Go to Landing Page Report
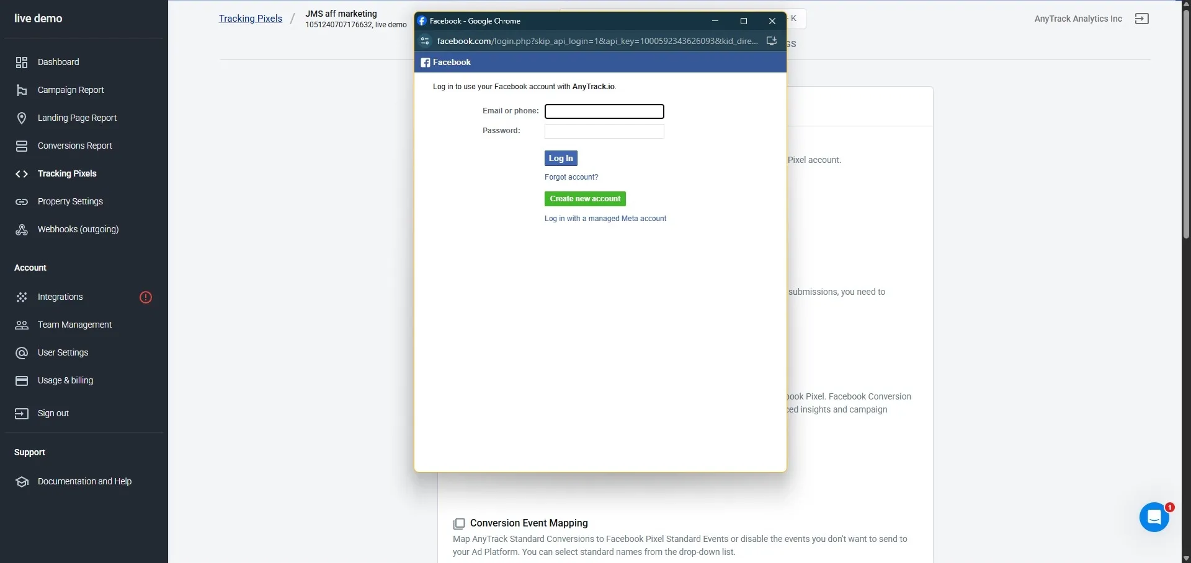 click(x=77, y=118)
